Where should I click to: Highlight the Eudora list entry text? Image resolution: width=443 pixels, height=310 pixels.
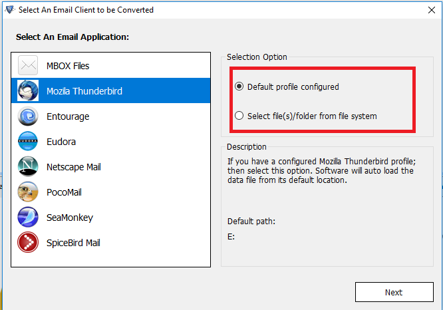point(61,142)
